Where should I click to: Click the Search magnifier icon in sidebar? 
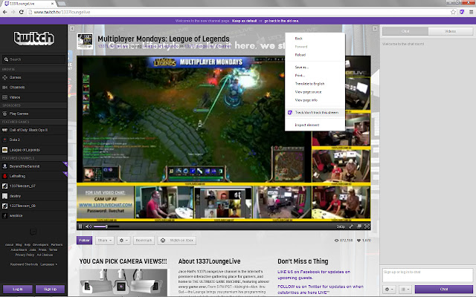click(x=6, y=59)
